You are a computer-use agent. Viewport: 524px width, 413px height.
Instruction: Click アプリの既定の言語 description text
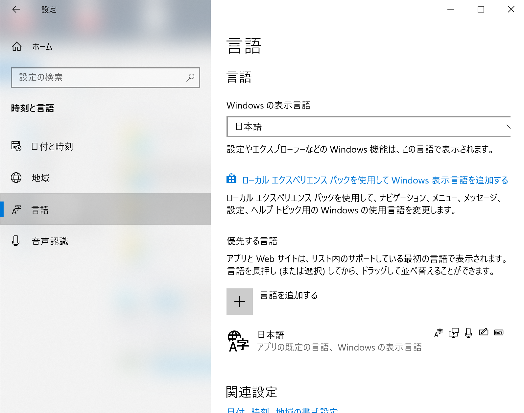(x=339, y=347)
